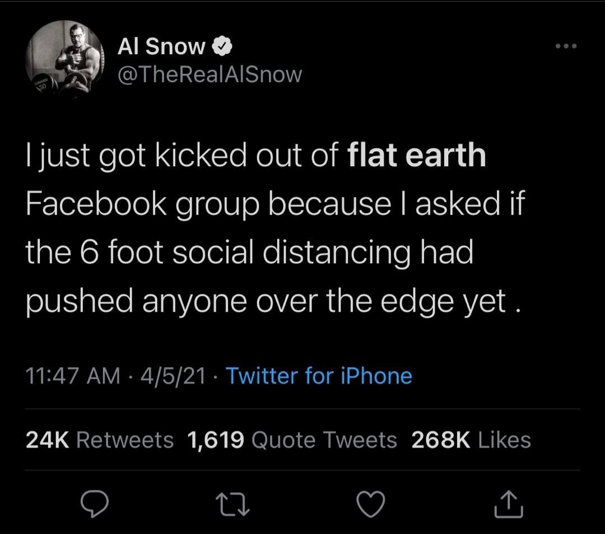The image size is (605, 534).
Task: Open the three-dot more options menu
Action: pyautogui.click(x=565, y=46)
